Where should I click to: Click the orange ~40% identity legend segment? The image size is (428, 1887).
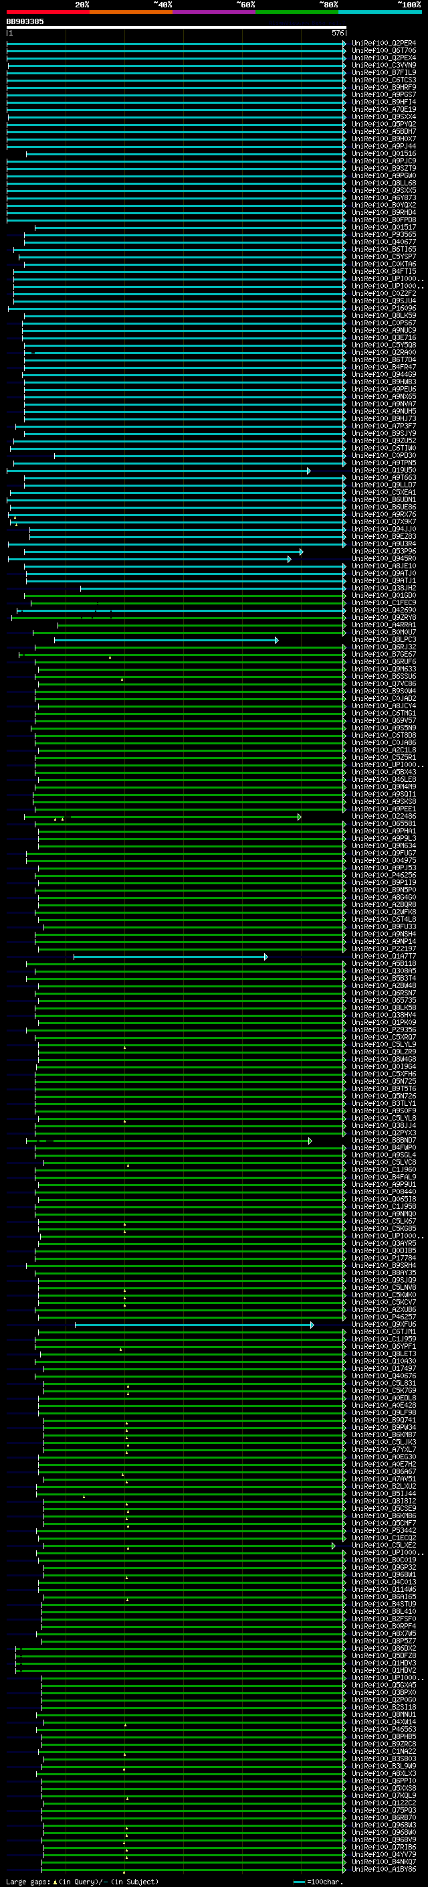131,12
